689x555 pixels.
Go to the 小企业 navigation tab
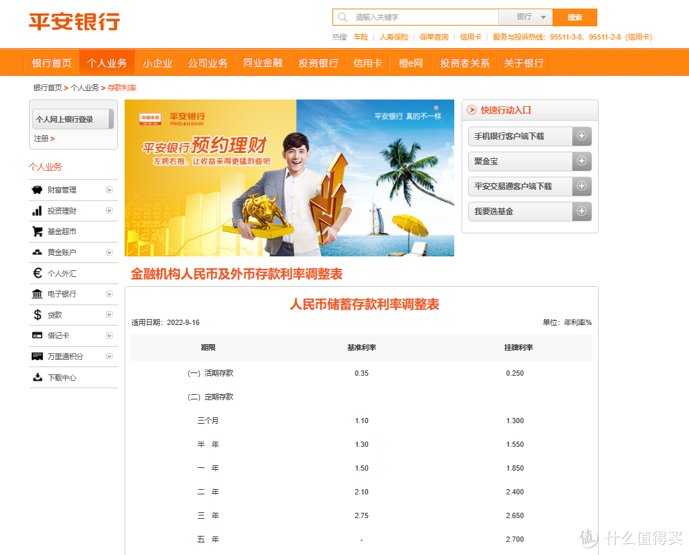coord(158,63)
